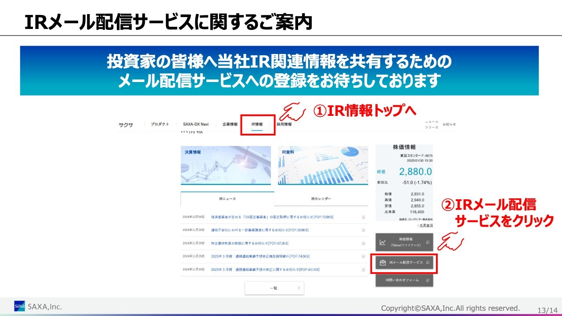
Task: Click chevron arrow in 一覧 button
Action: (x=299, y=288)
